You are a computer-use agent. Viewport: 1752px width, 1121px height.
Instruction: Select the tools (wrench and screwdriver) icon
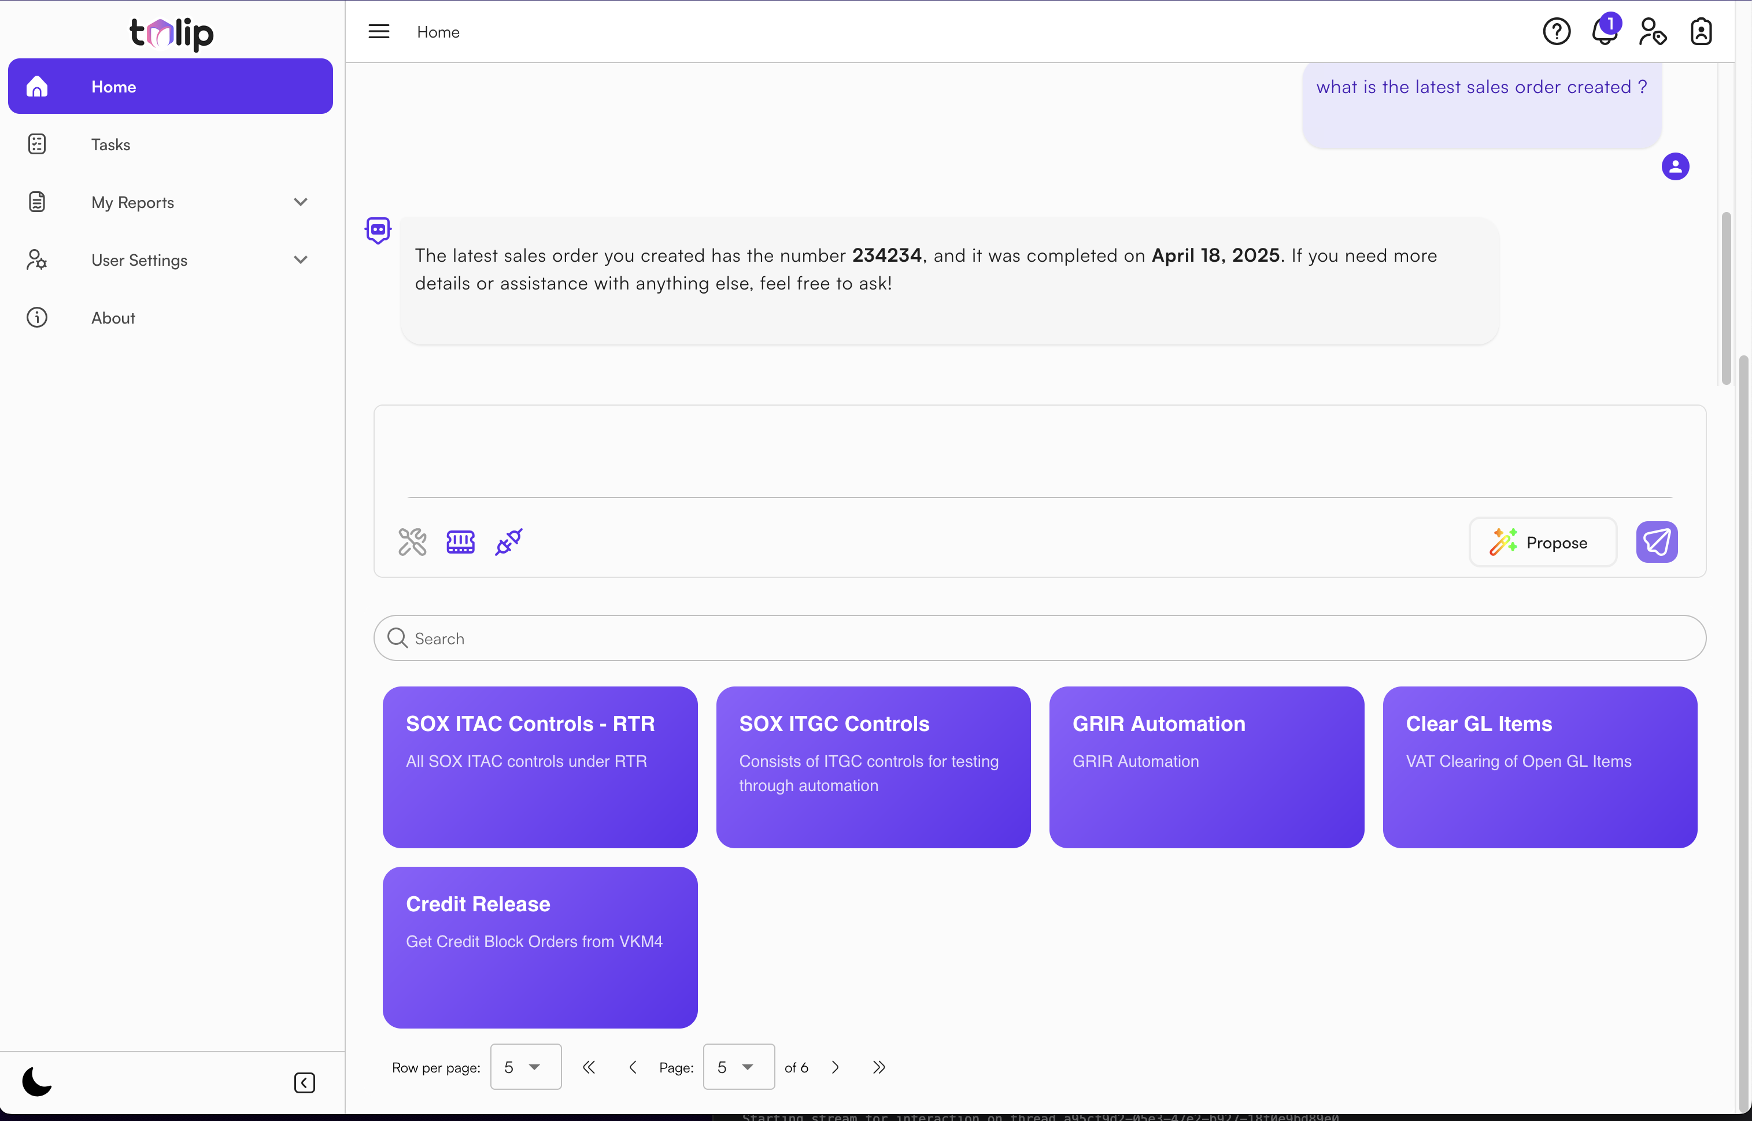coord(412,541)
